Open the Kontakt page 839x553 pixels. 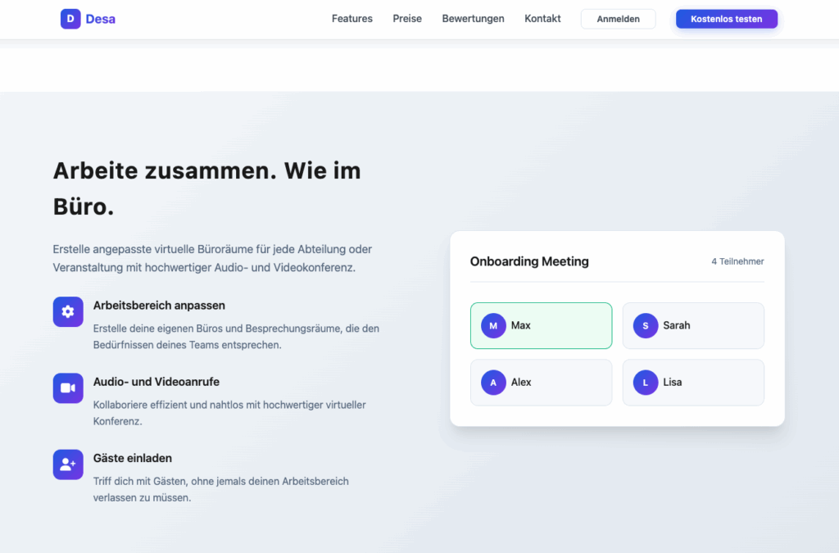tap(542, 18)
